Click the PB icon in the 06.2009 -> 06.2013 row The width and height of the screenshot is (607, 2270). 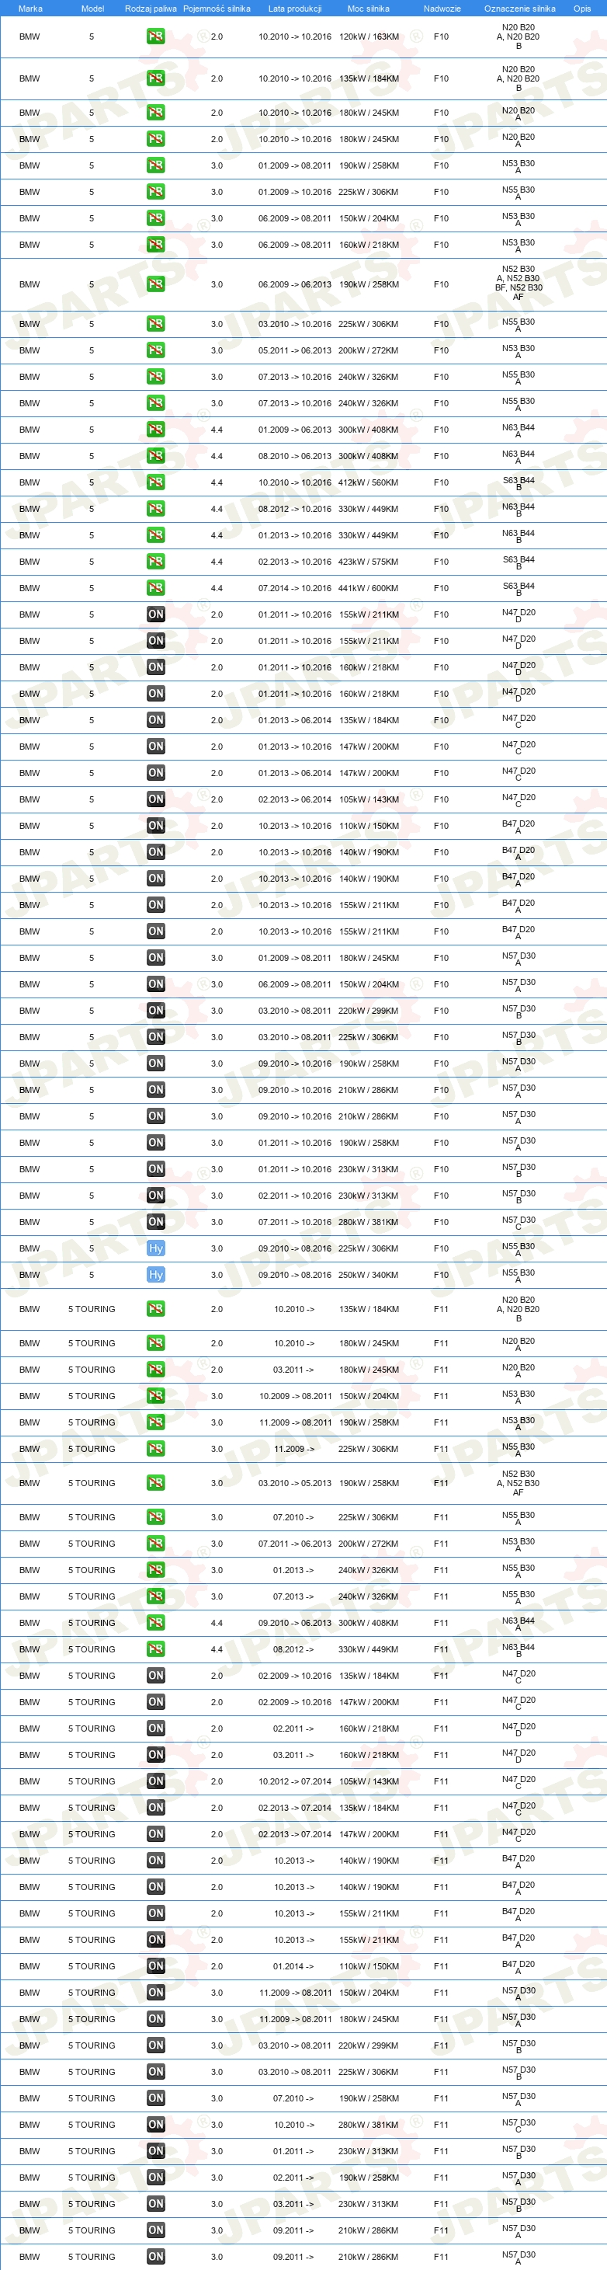click(x=155, y=284)
